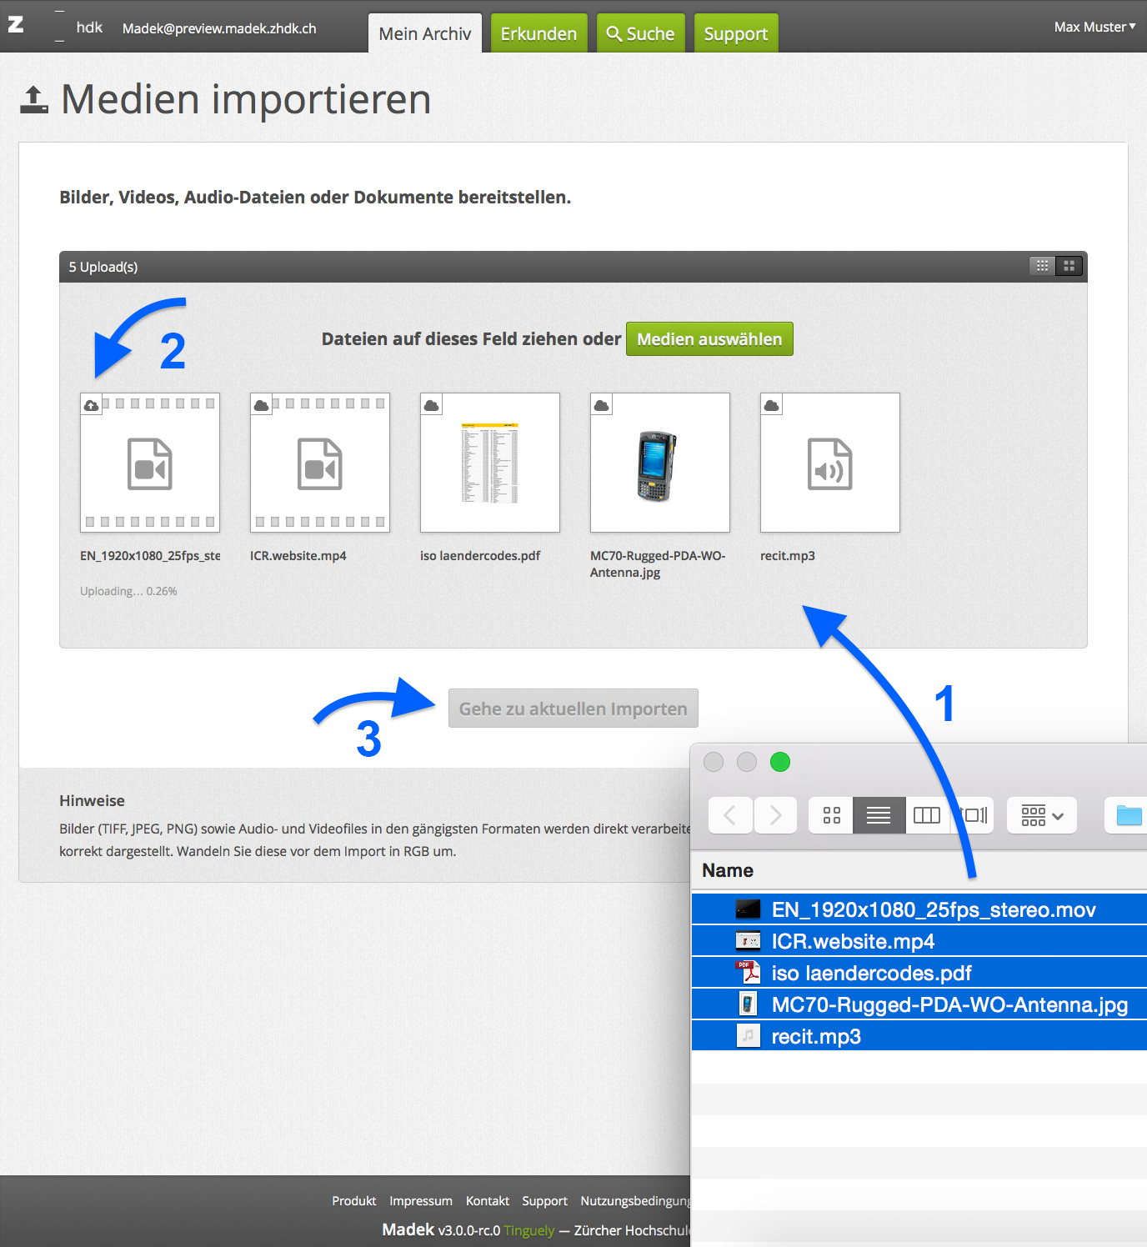This screenshot has width=1147, height=1247.
Task: Click Finder back navigation arrow
Action: coord(730,815)
